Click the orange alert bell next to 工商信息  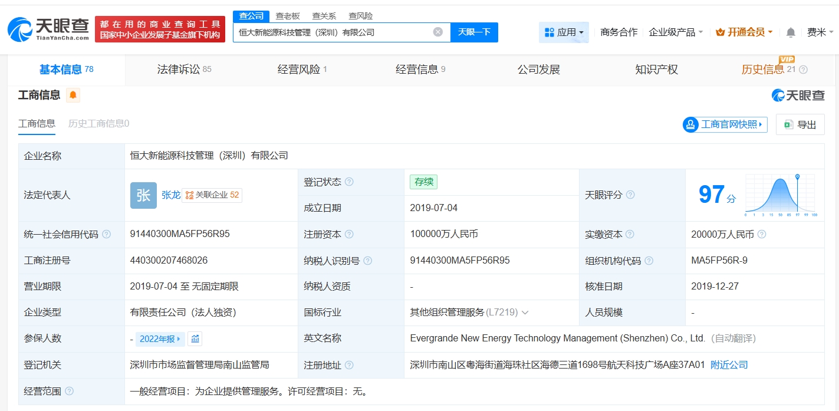click(73, 95)
